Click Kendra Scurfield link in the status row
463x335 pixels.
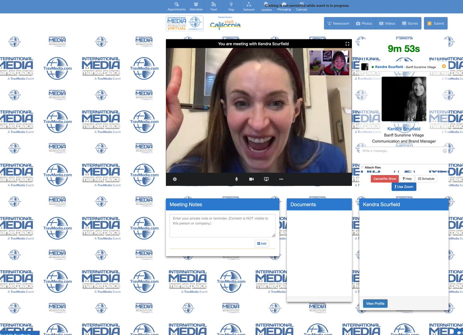coord(389,67)
